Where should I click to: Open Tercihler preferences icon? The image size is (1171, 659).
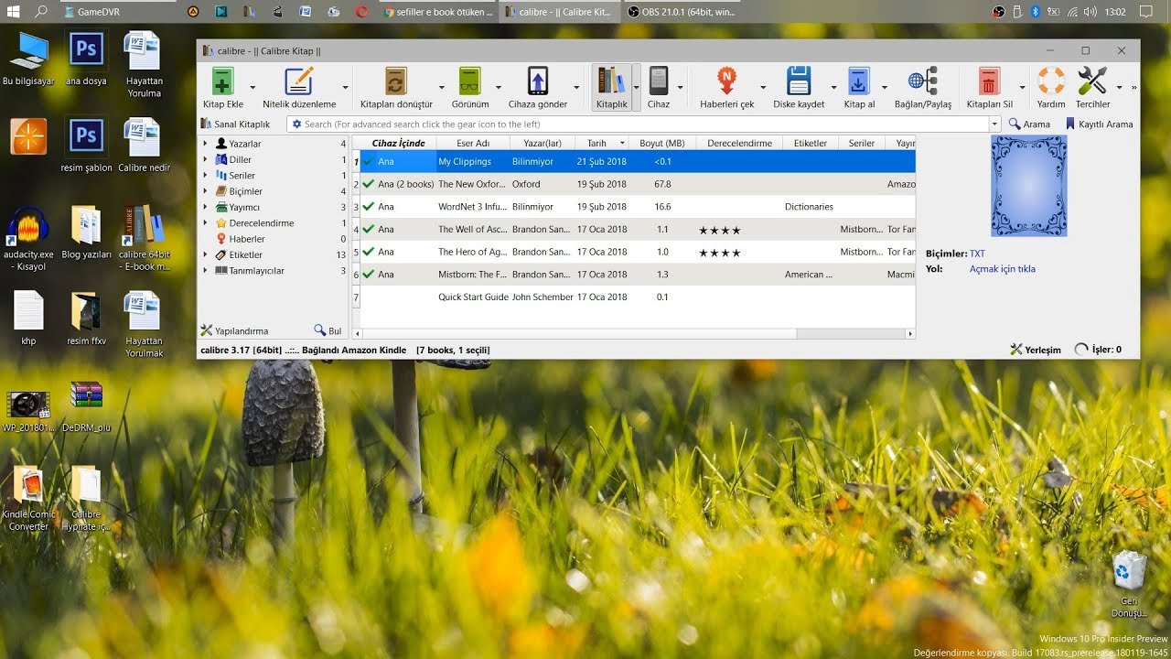(1092, 81)
